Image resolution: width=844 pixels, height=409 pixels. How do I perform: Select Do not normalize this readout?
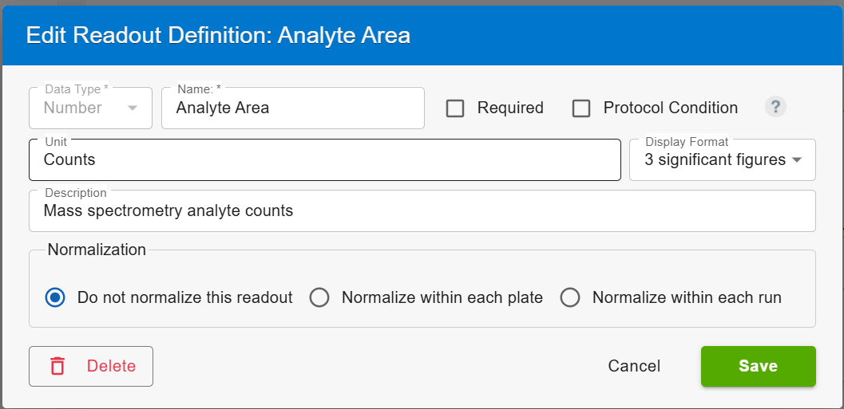(55, 297)
